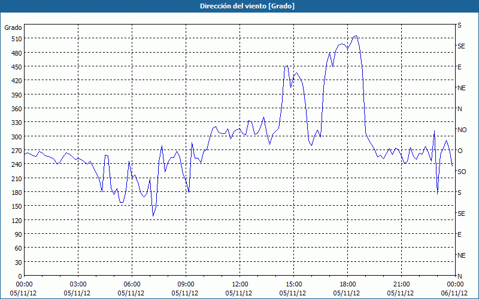The image size is (479, 299).
Task: Click the 15:00 time label on the bottom axis
Action: [293, 285]
